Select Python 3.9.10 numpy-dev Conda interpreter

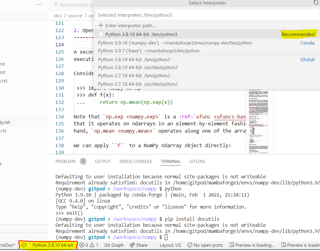click(207, 43)
